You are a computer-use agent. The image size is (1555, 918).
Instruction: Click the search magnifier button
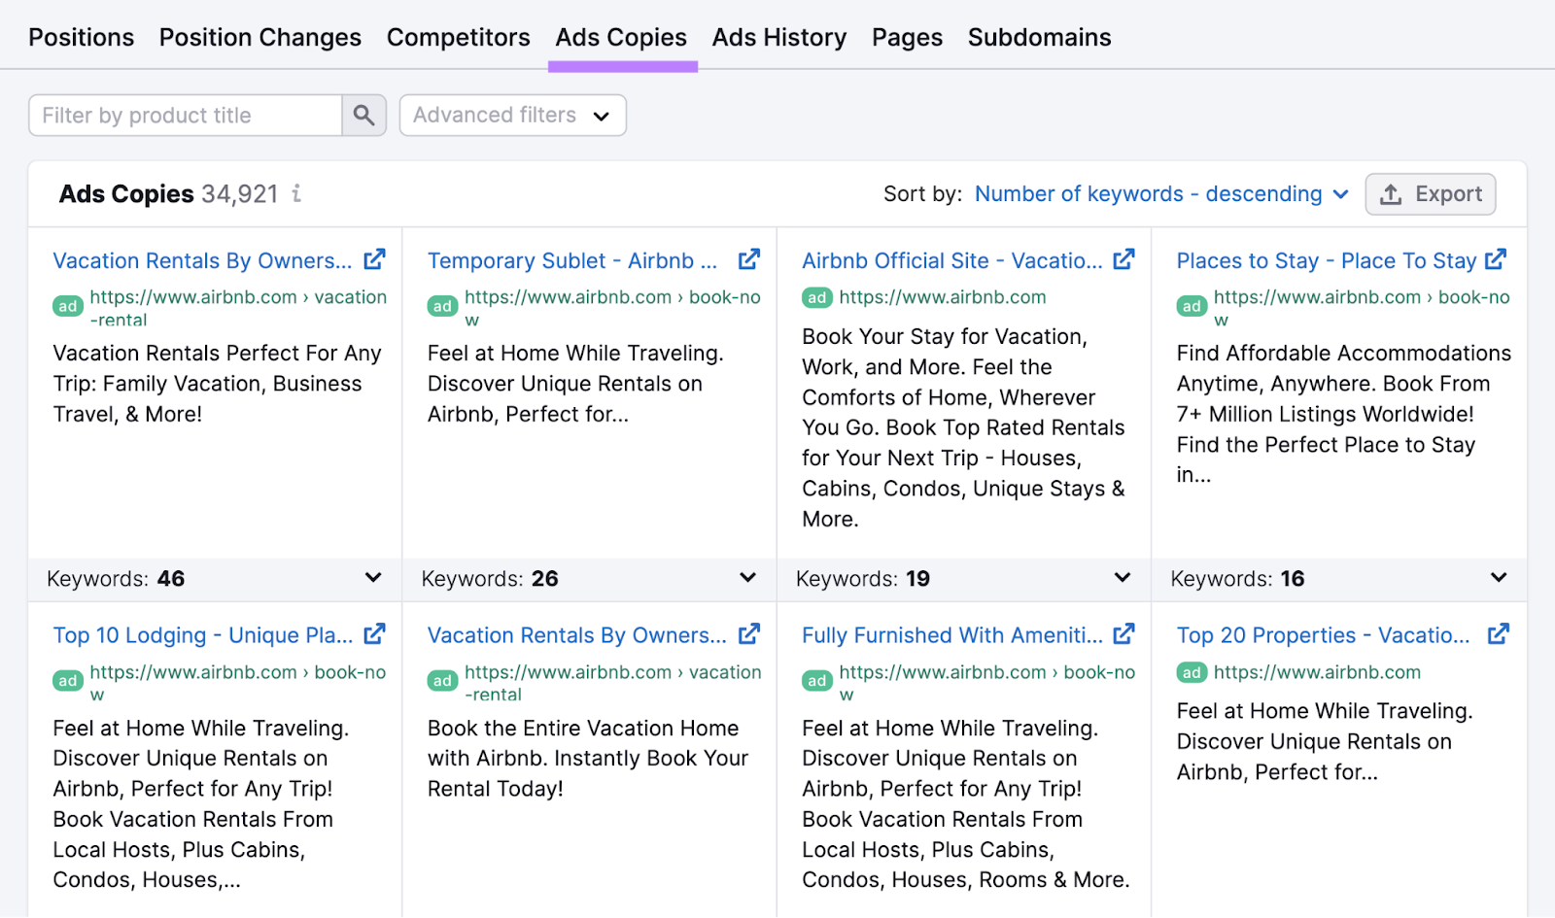click(x=364, y=116)
